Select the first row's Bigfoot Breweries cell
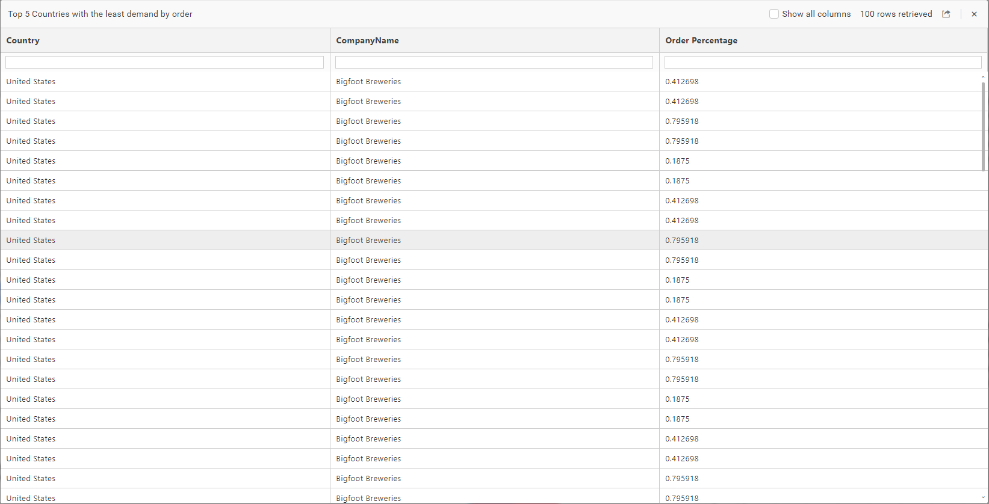989x504 pixels. (368, 81)
